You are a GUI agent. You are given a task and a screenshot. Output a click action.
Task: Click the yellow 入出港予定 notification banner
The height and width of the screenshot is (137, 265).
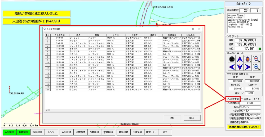coord(37,21)
